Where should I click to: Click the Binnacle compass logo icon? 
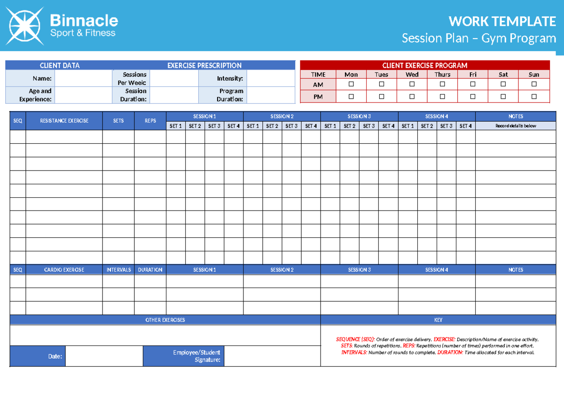click(25, 26)
